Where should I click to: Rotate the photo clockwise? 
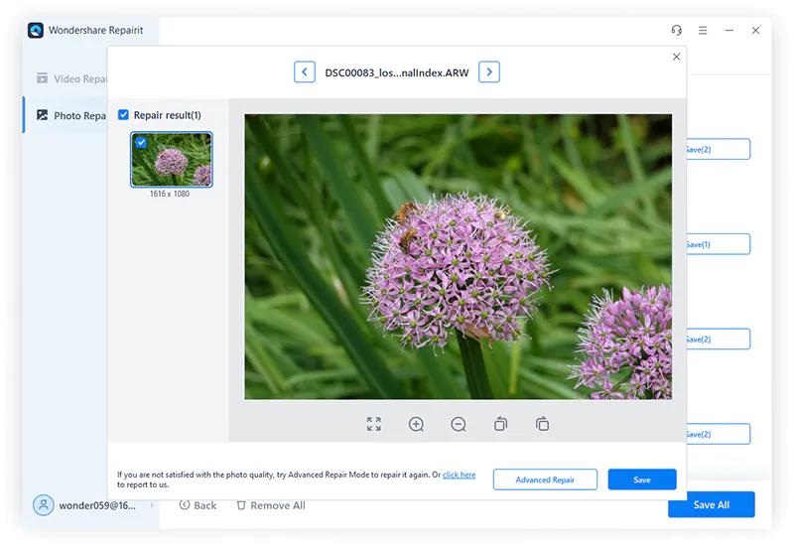(x=542, y=424)
